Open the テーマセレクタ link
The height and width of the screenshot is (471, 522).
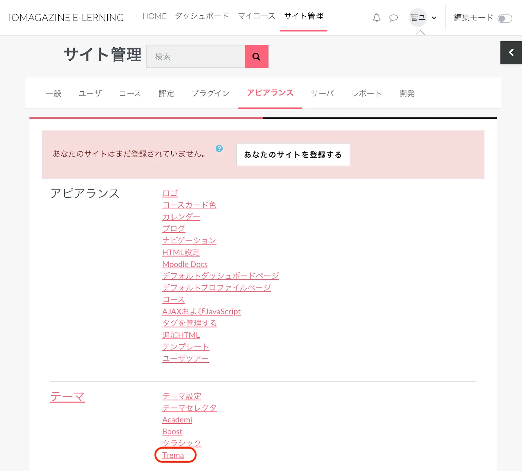189,408
